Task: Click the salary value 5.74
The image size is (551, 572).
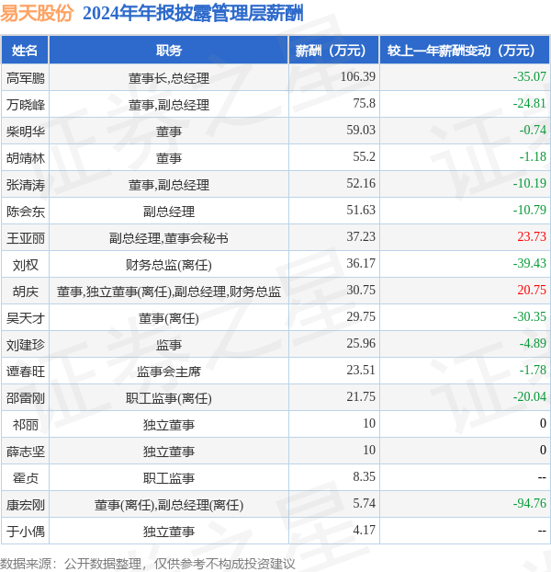Action: point(364,503)
